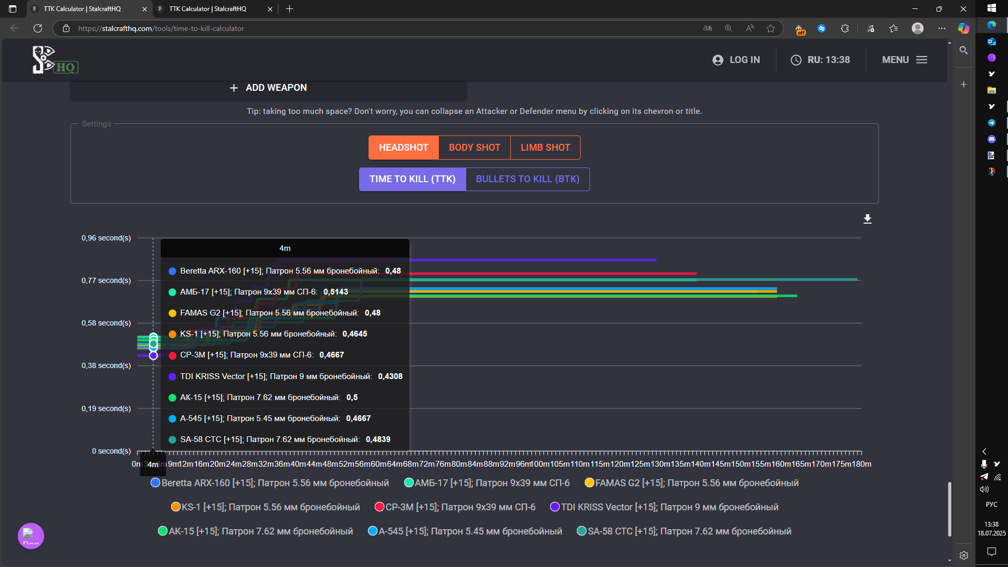The image size is (1008, 567).
Task: Click purple TDI KRISS data point on chart
Action: click(153, 355)
